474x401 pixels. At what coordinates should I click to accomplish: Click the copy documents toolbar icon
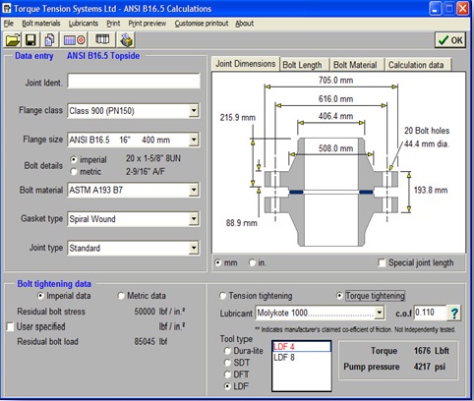click(49, 40)
